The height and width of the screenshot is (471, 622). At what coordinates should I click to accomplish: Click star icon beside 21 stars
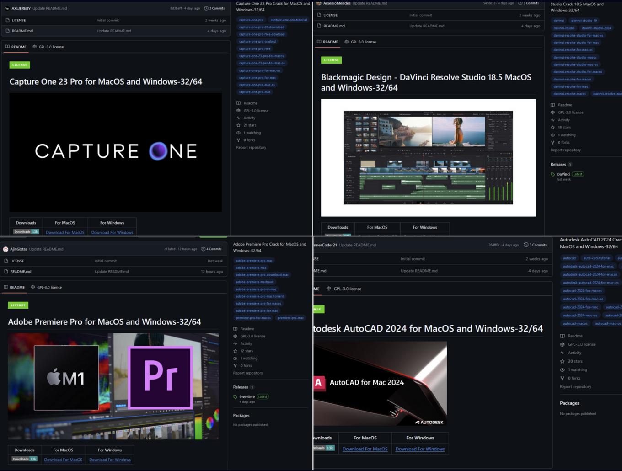238,125
